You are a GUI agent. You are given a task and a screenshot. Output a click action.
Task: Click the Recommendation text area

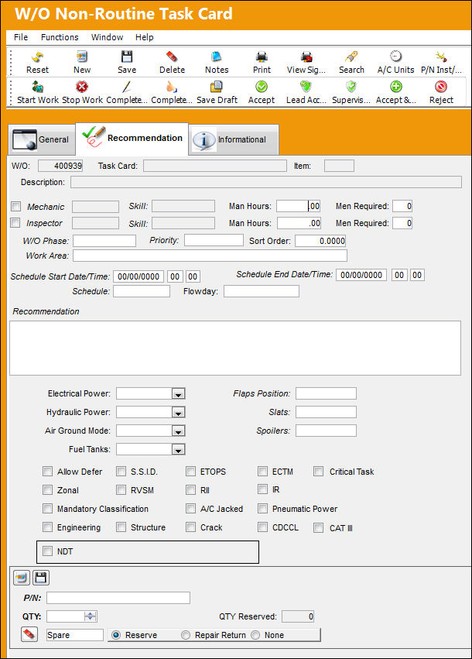pyautogui.click(x=235, y=348)
